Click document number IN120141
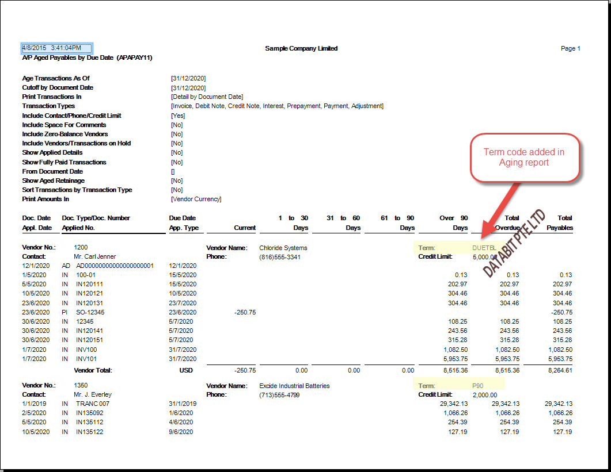The image size is (611, 472). pyautogui.click(x=90, y=331)
